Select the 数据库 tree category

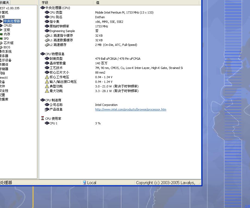pos(4,99)
